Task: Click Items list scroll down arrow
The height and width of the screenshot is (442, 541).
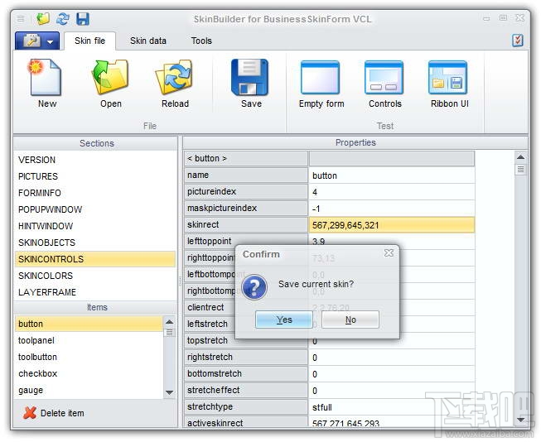Action: point(169,392)
